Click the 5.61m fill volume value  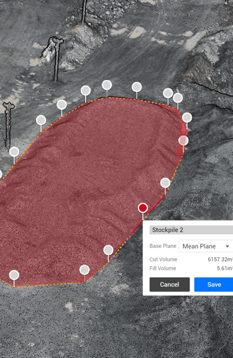pos(225,268)
